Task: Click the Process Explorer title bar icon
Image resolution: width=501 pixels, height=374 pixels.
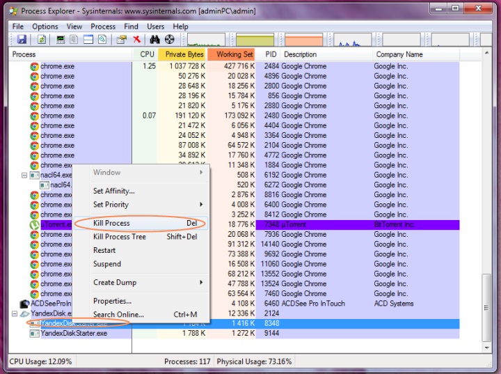Action: [x=13, y=11]
